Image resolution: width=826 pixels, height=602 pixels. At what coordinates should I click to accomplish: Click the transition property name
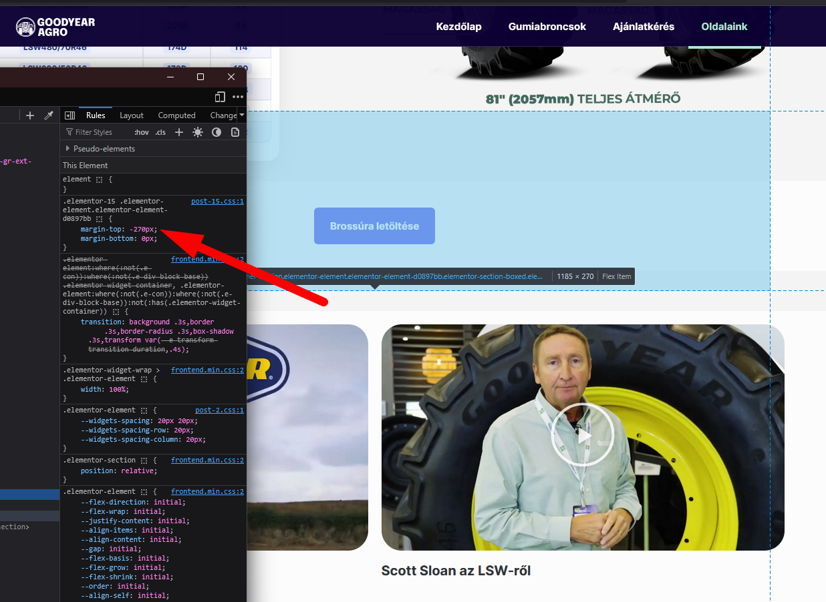(x=102, y=322)
